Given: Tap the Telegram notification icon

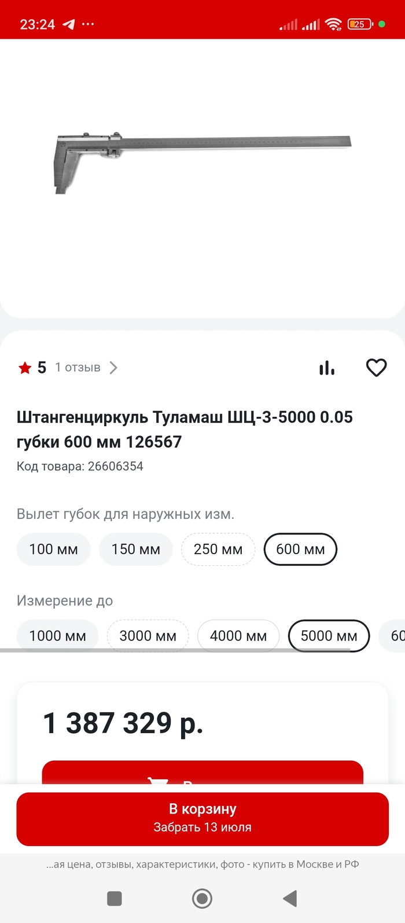Looking at the screenshot, I should click(69, 24).
